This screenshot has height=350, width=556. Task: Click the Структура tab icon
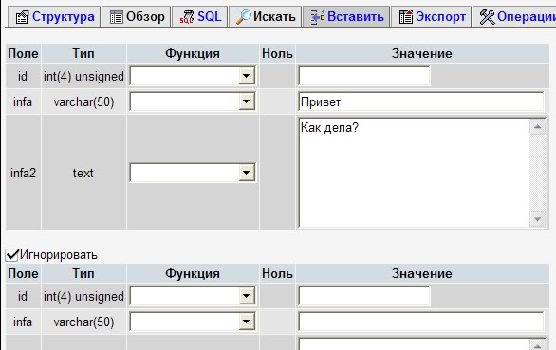click(x=23, y=17)
